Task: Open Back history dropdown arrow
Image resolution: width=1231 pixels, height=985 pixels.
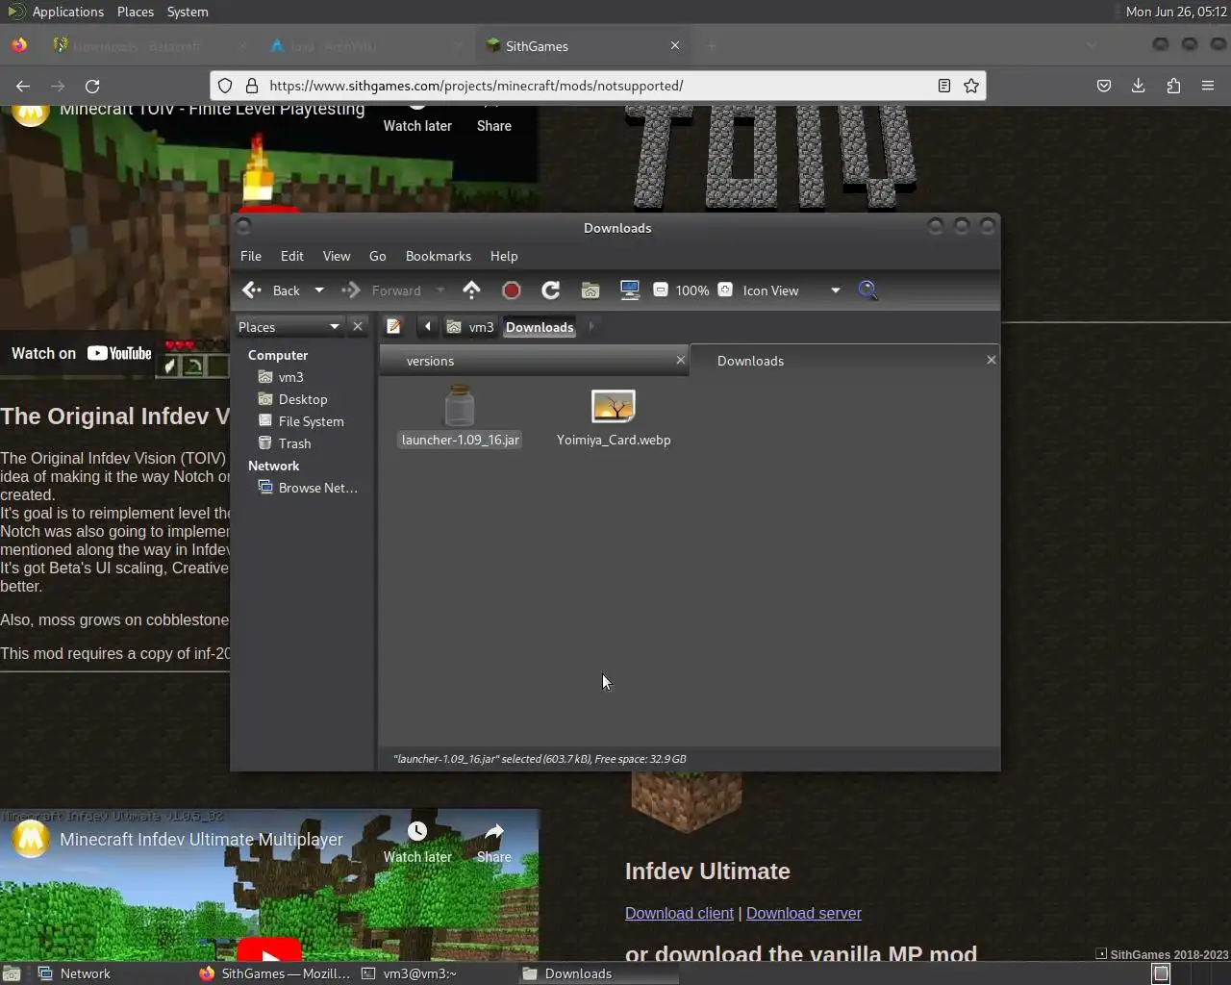Action: click(319, 290)
